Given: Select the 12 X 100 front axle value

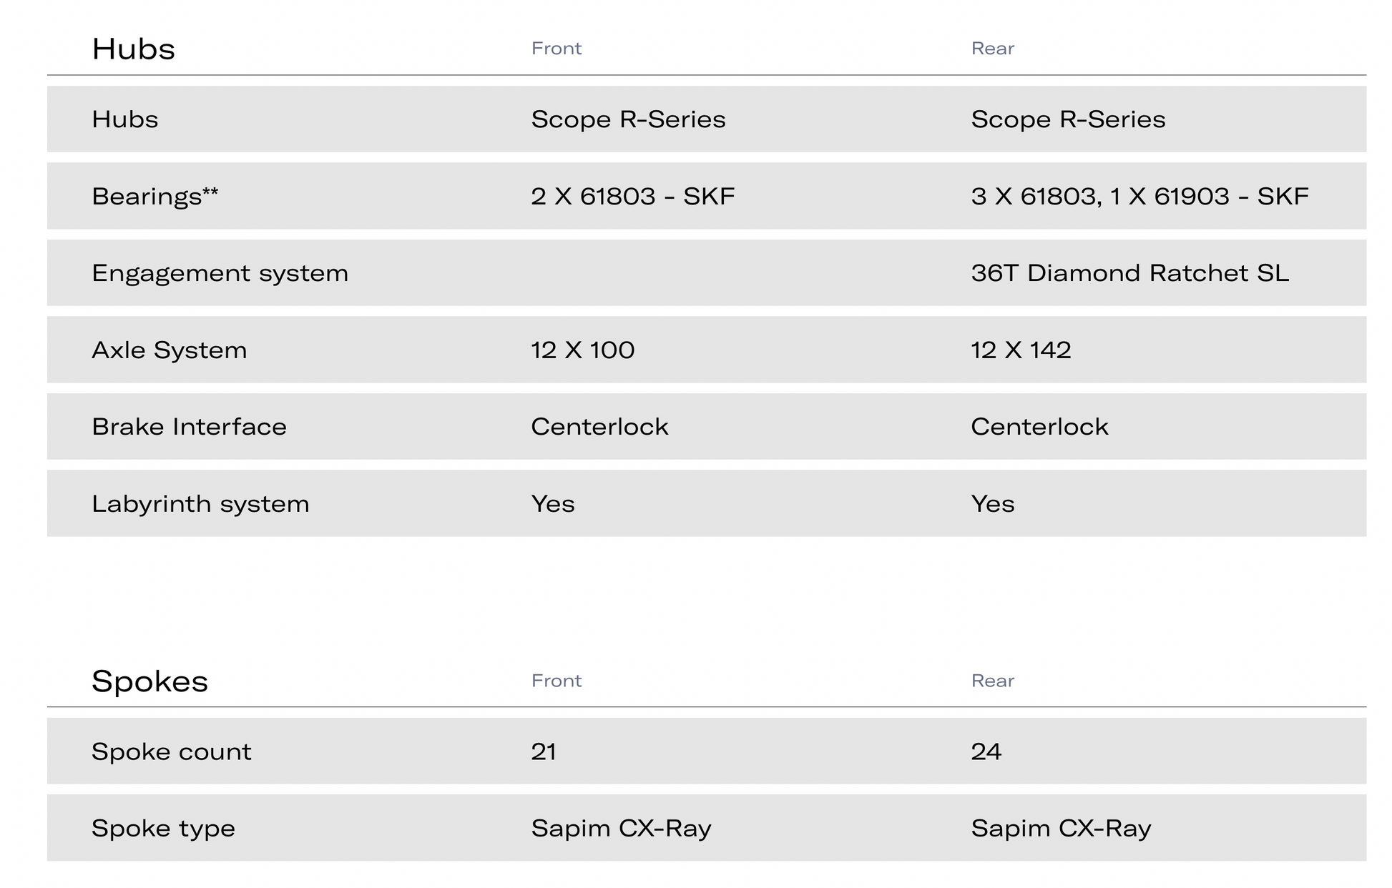Looking at the screenshot, I should 582,350.
